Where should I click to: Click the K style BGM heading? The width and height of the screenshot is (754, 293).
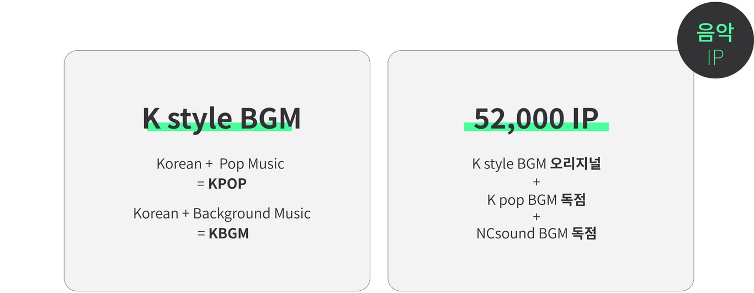pos(221,118)
